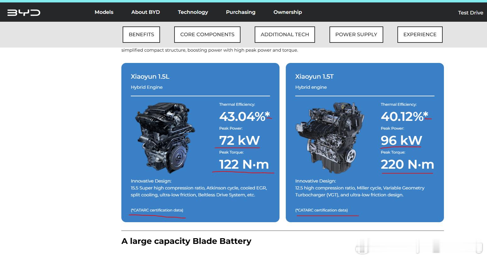Click the BYD logo
This screenshot has height=259, width=487.
click(x=24, y=13)
